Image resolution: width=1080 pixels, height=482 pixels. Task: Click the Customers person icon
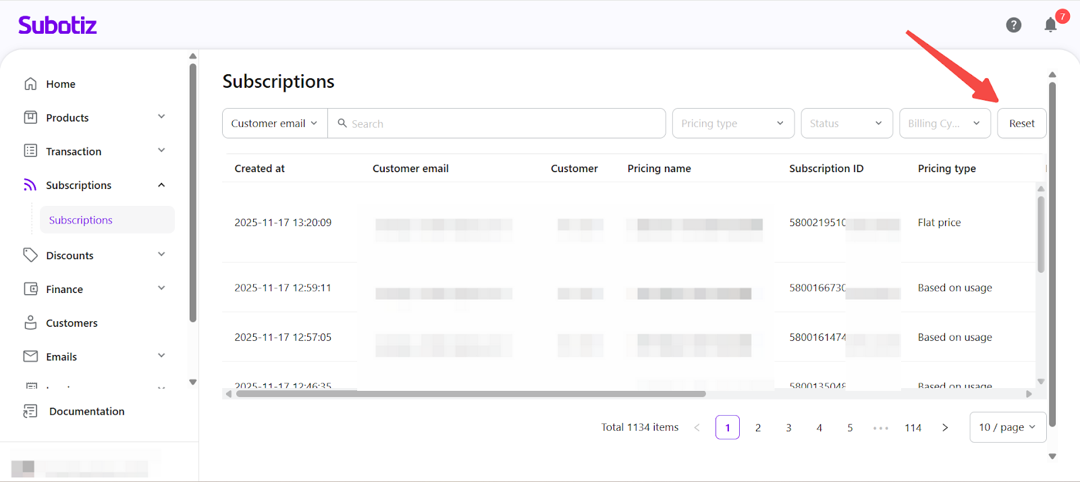pos(30,323)
